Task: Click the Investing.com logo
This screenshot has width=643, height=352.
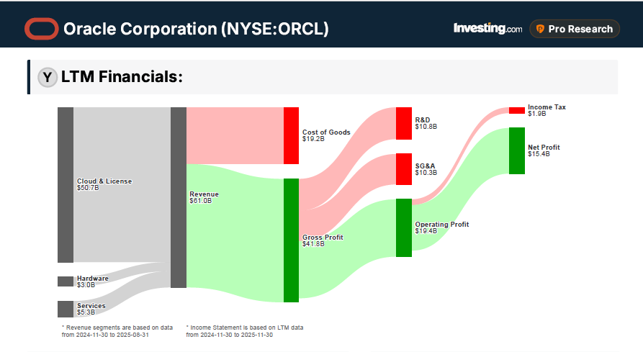Action: [487, 29]
